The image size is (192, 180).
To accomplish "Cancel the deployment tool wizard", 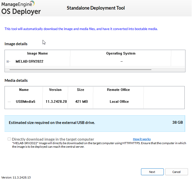I will coord(176,172).
